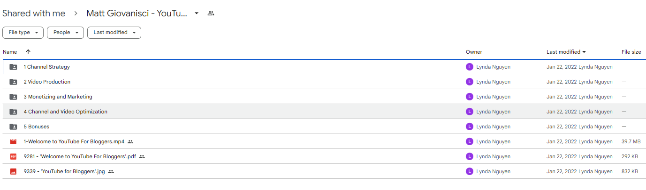Image resolution: width=646 pixels, height=190 pixels.
Task: Click Lynda Nguyen avatar in Channel Strategy row
Action: click(470, 67)
